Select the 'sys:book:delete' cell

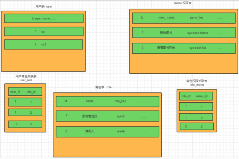pos(198,33)
